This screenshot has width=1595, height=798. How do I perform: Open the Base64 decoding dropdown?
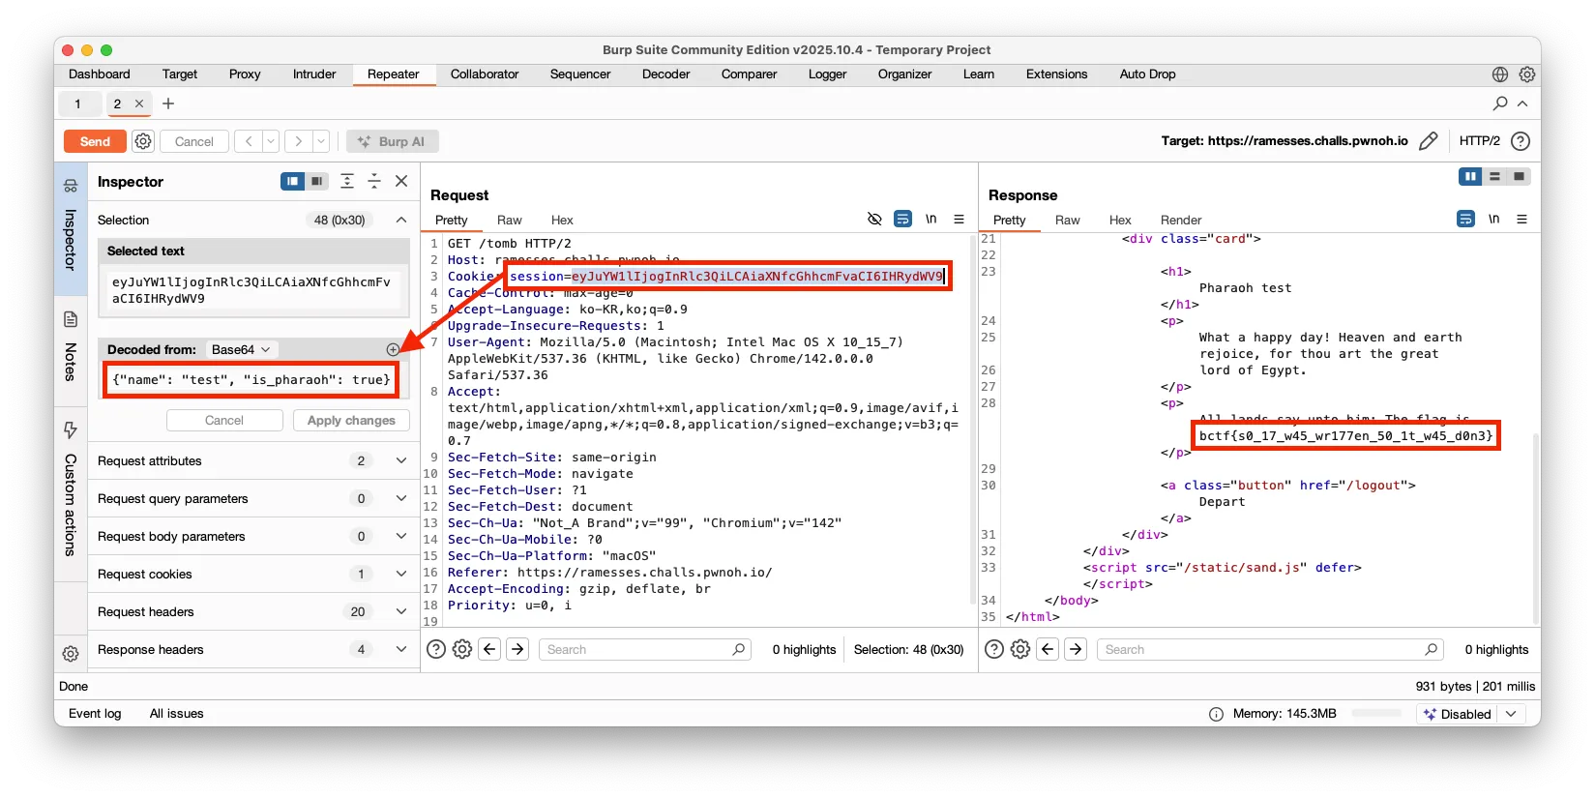[x=242, y=349]
